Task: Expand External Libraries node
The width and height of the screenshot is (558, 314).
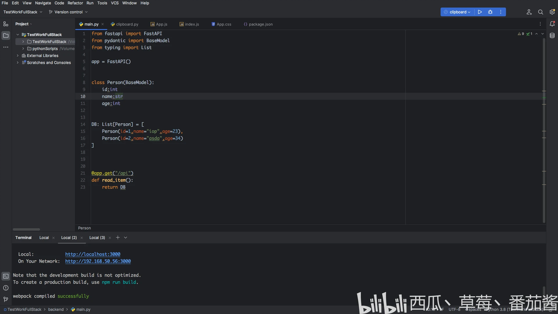Action: tap(18, 56)
